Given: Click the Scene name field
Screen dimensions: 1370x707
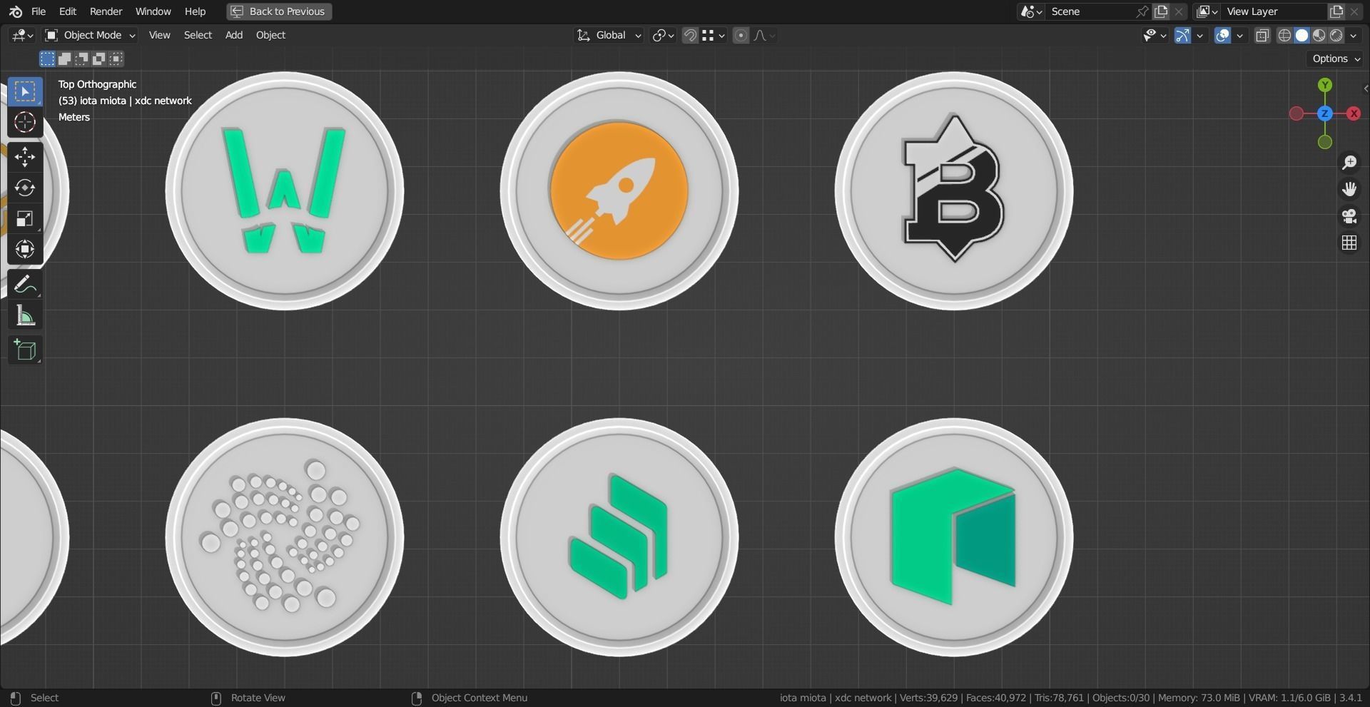Looking at the screenshot, I should 1090,11.
